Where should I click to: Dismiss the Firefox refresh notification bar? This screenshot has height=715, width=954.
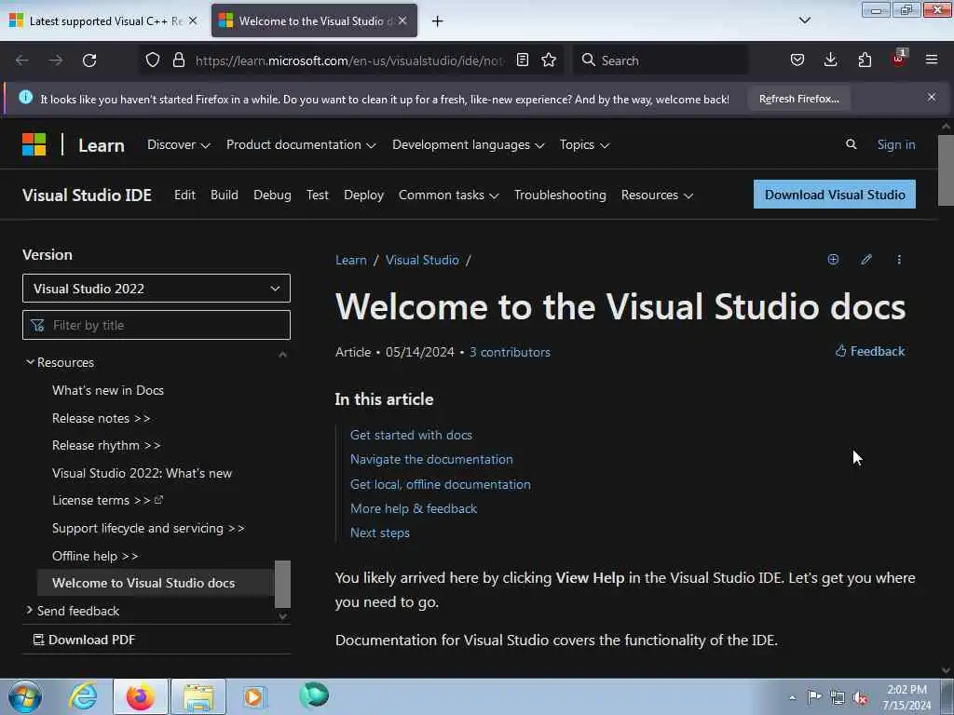932,97
